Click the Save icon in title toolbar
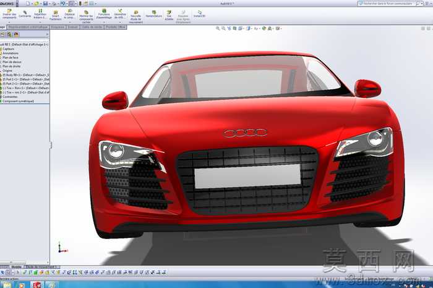Image resolution: width=433 pixels, height=288 pixels. 45,3
